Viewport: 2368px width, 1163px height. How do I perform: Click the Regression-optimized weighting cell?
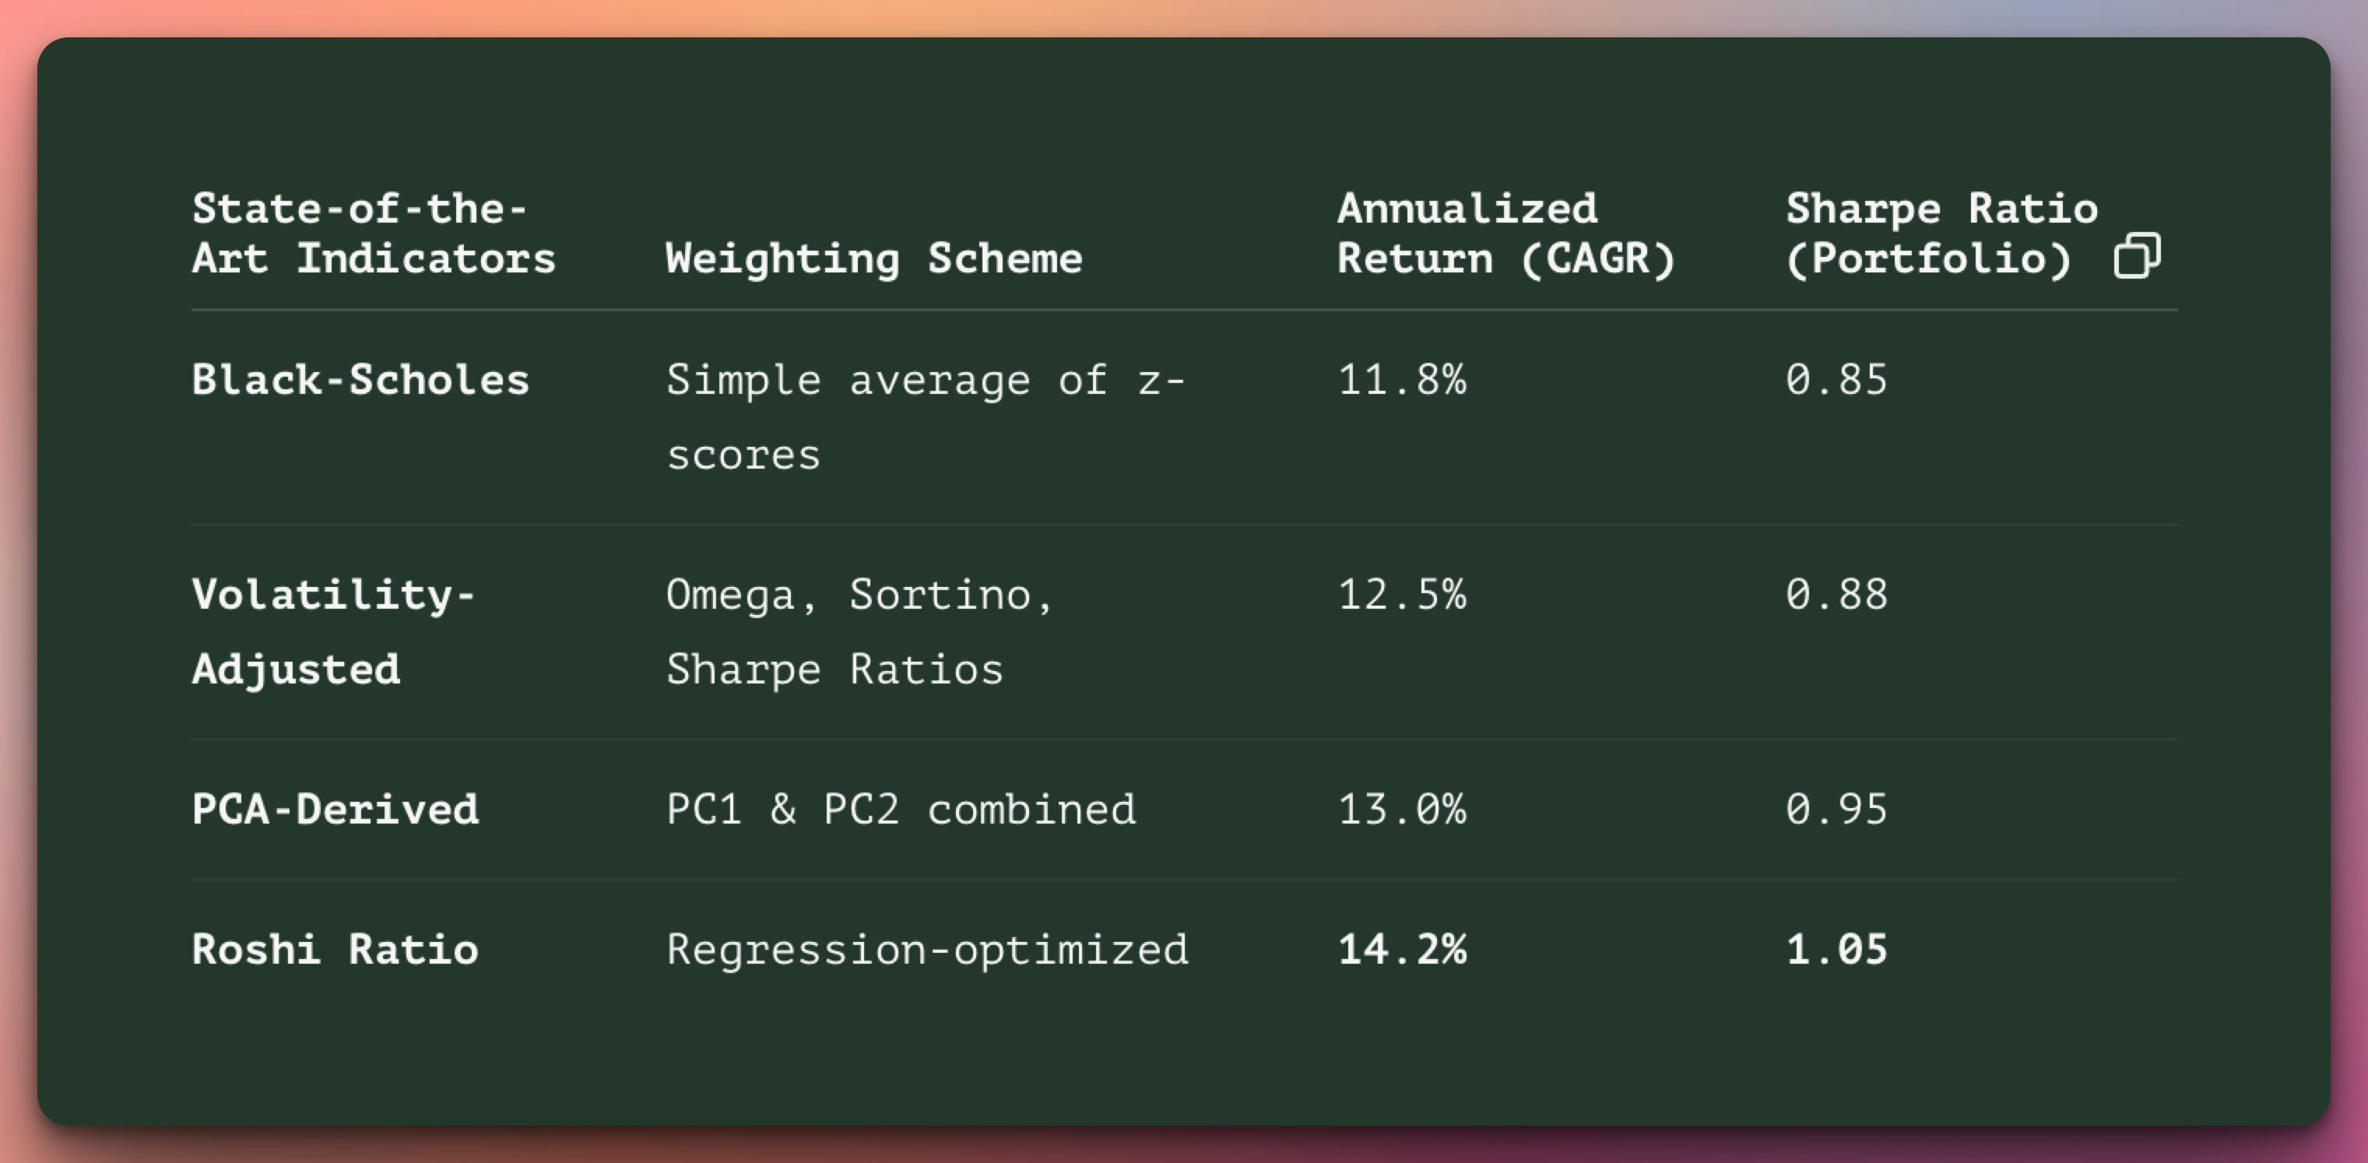928,950
